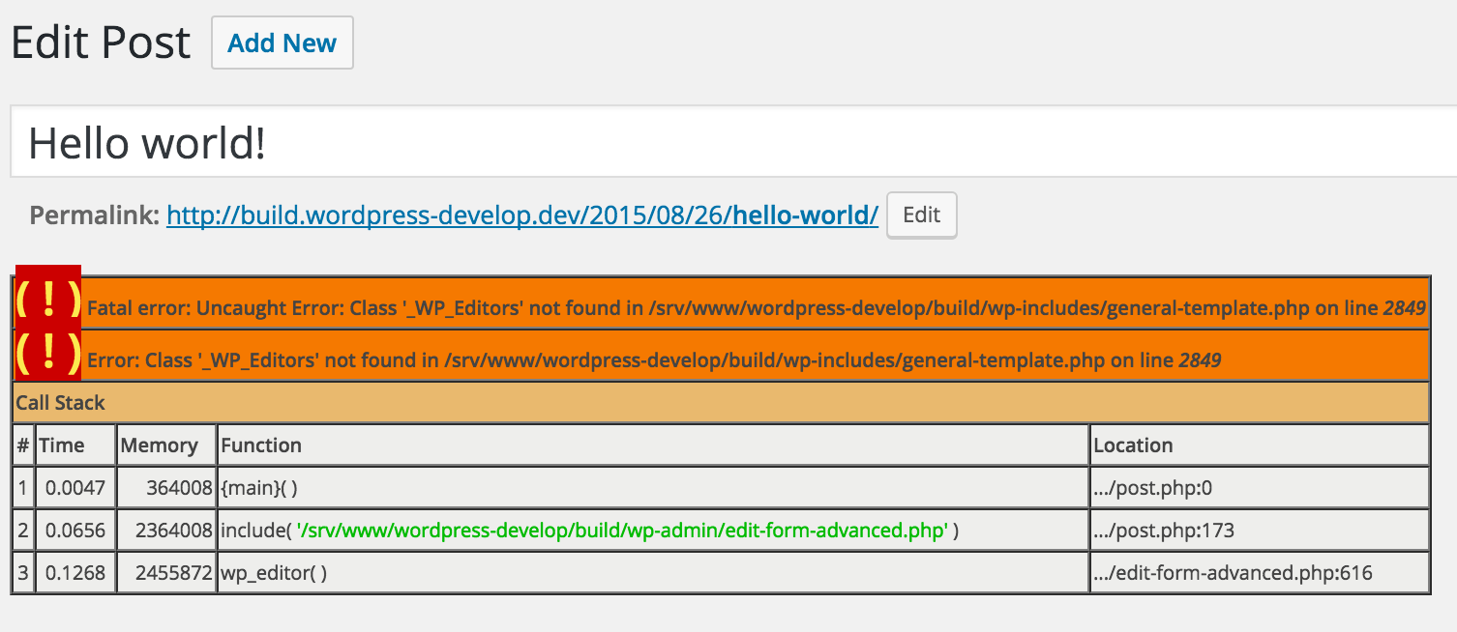Click the Function column header
The height and width of the screenshot is (632, 1457).
click(261, 445)
